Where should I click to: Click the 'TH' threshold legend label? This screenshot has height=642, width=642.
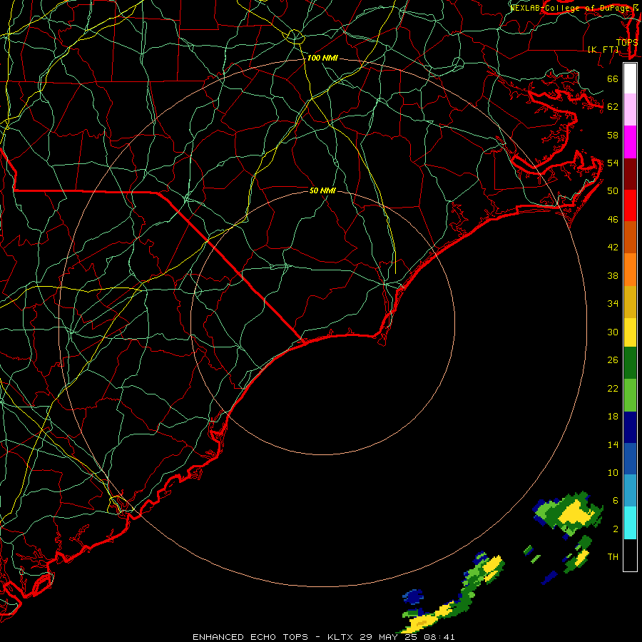click(x=613, y=556)
